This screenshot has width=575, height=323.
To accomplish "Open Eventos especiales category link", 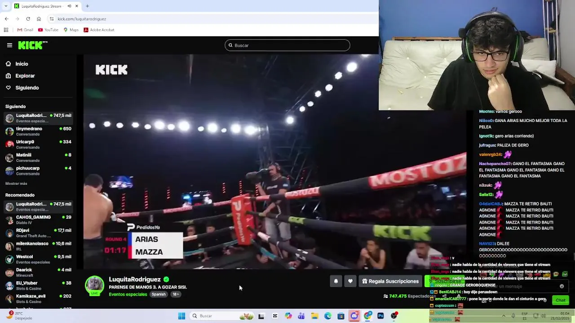I will point(128,294).
